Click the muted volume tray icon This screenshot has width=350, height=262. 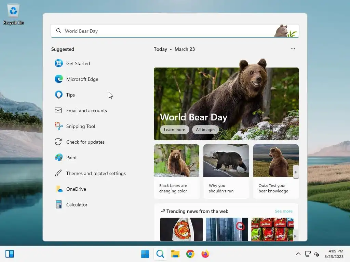pos(316,254)
